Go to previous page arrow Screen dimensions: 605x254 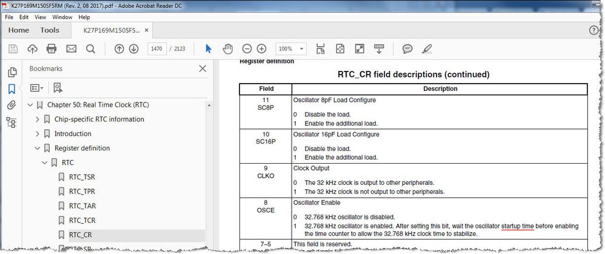[119, 48]
